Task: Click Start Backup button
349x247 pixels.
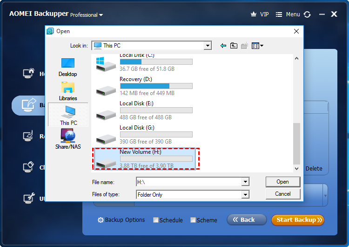Action: click(x=298, y=220)
